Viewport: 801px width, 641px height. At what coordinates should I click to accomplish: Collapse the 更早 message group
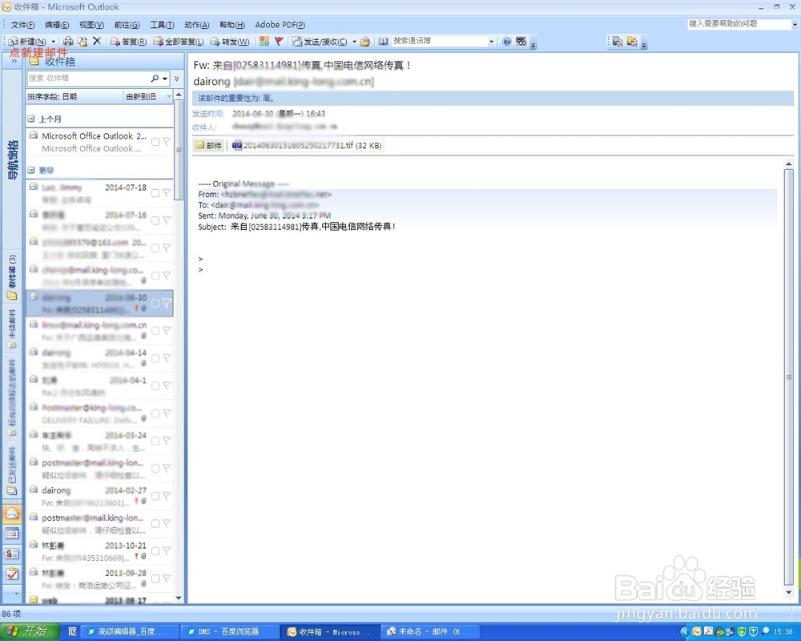click(x=31, y=170)
